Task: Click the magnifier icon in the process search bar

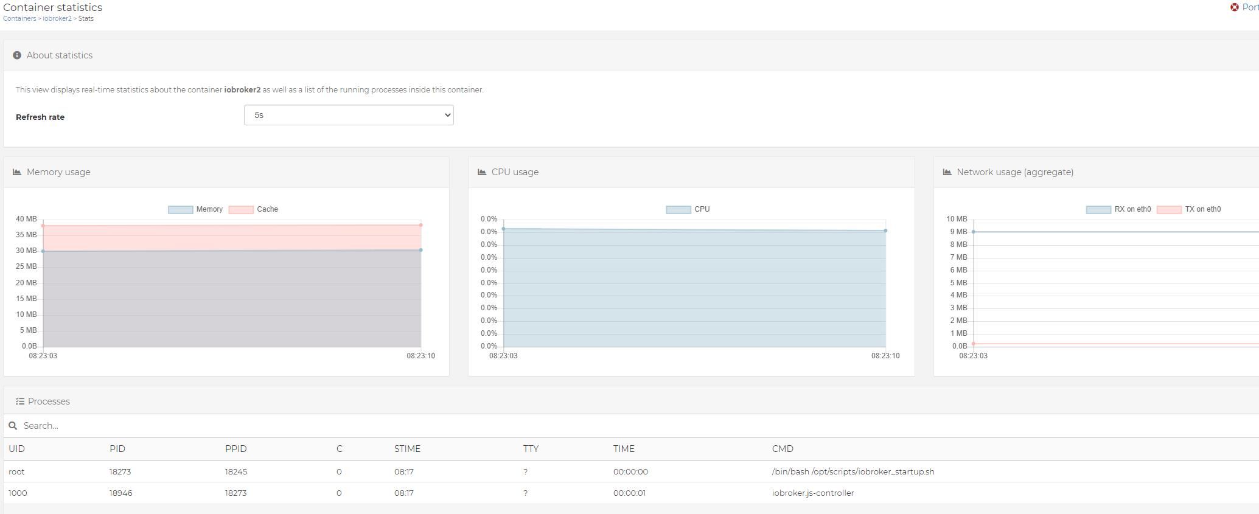Action: point(13,426)
